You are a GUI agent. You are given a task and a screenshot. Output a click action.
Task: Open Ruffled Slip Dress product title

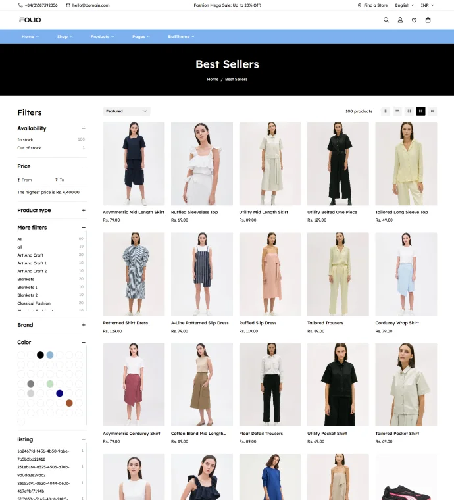258,323
